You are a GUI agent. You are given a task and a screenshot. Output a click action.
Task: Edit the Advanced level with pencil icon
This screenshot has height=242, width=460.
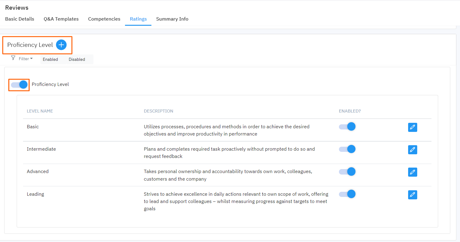(x=412, y=172)
